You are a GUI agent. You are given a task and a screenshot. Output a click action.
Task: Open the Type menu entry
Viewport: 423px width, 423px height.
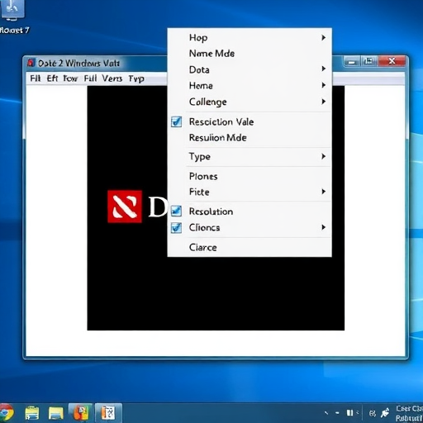point(250,156)
